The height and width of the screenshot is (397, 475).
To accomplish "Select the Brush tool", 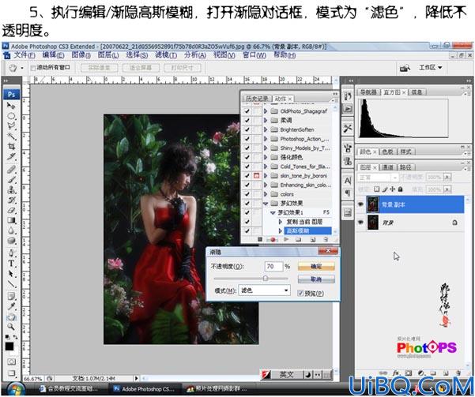I will coord(11,180).
